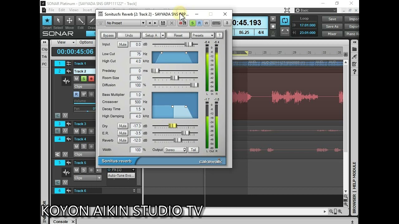Screen dimensions: 399x224
Task: Toggle plugin automation read R button
Action: pyautogui.click(x=199, y=23)
